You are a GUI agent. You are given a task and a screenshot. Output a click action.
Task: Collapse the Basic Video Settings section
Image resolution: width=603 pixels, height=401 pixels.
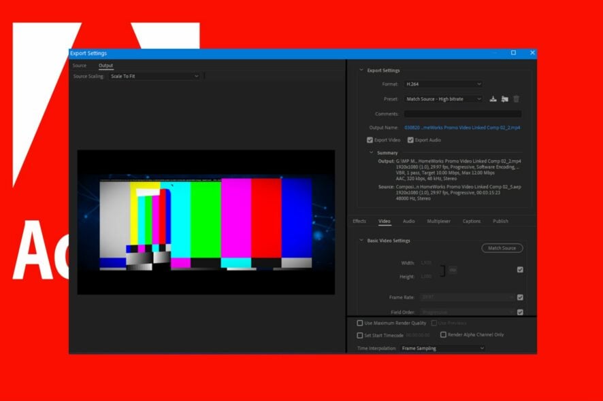[361, 241]
